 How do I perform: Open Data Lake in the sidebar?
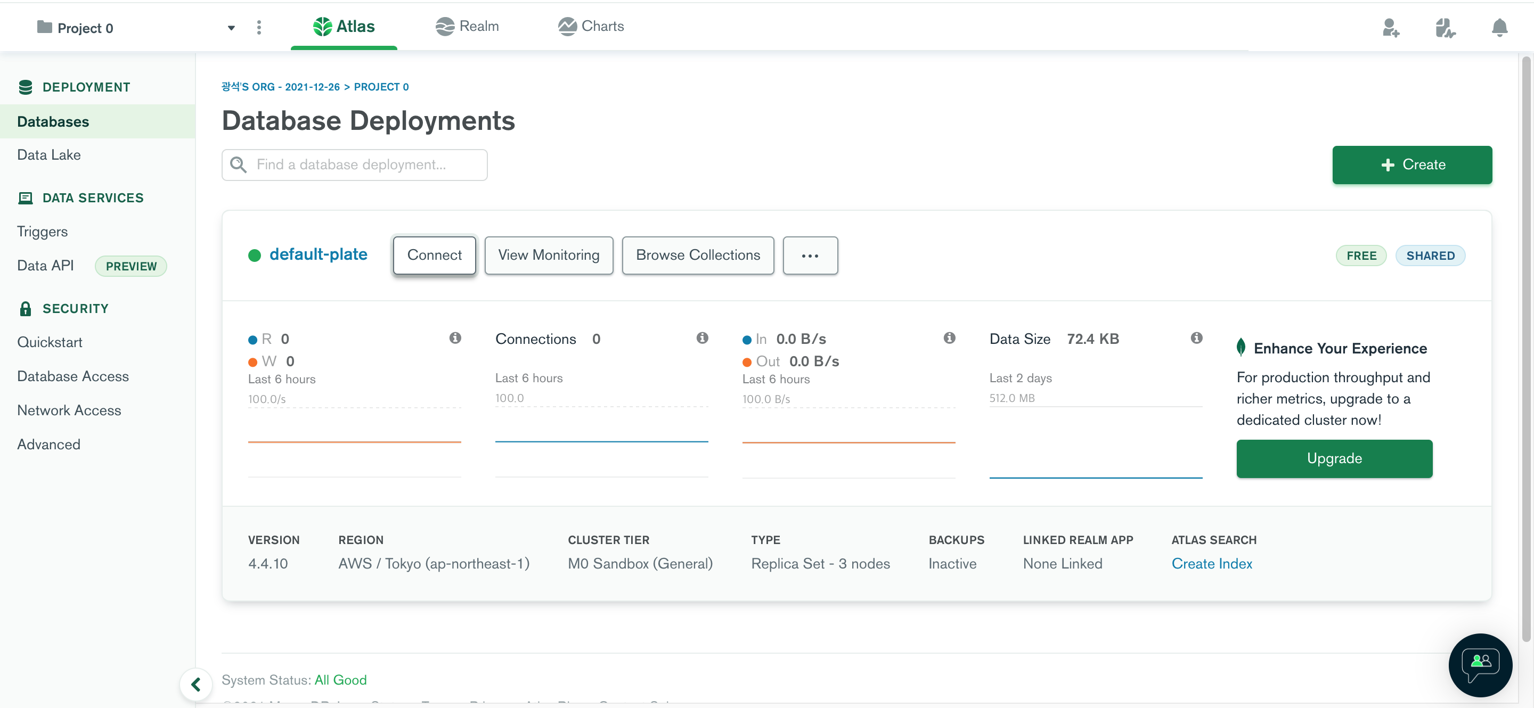tap(49, 155)
